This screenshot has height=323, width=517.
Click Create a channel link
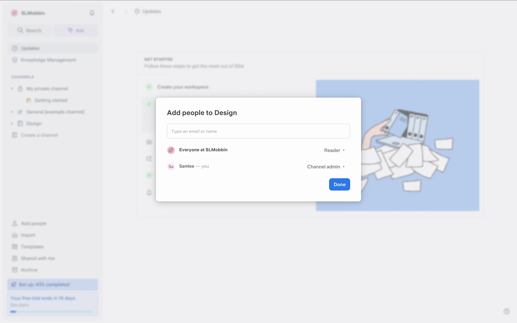(x=39, y=135)
